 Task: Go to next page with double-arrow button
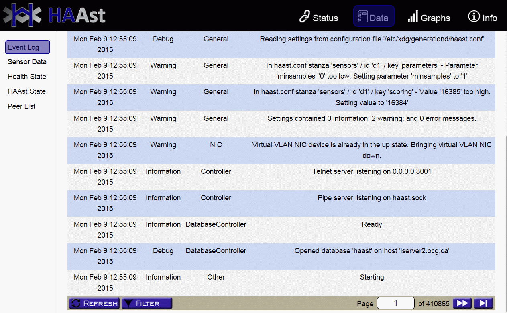[x=462, y=303]
